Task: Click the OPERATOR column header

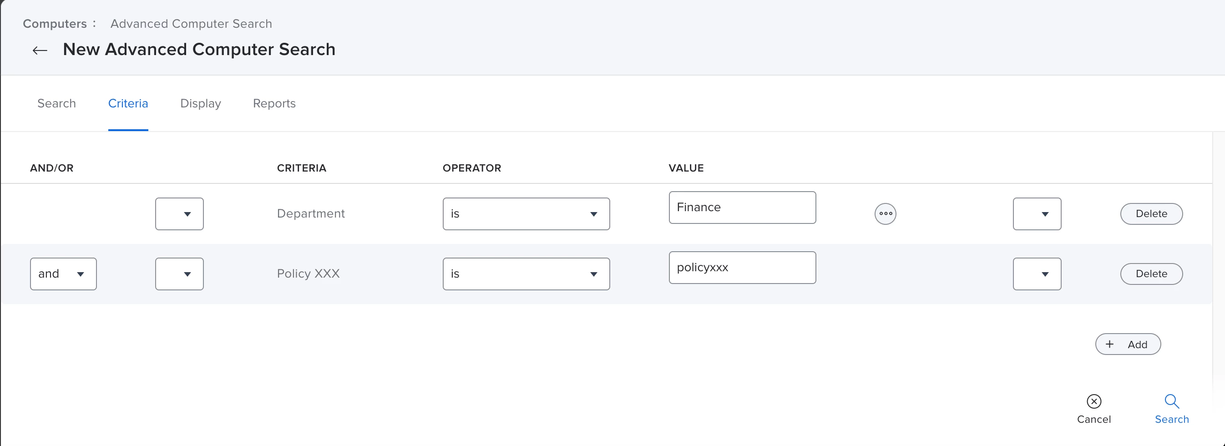Action: 472,168
